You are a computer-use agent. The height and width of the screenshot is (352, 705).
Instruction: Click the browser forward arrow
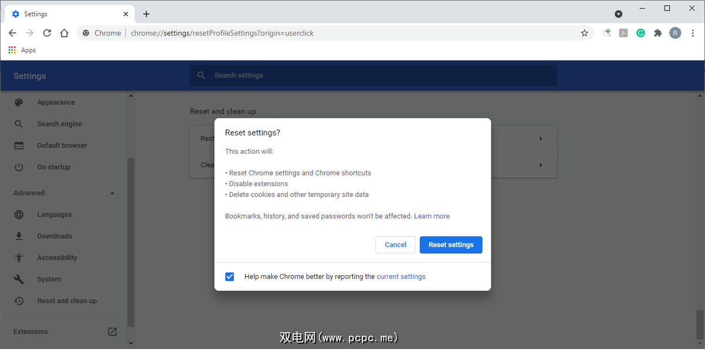29,33
